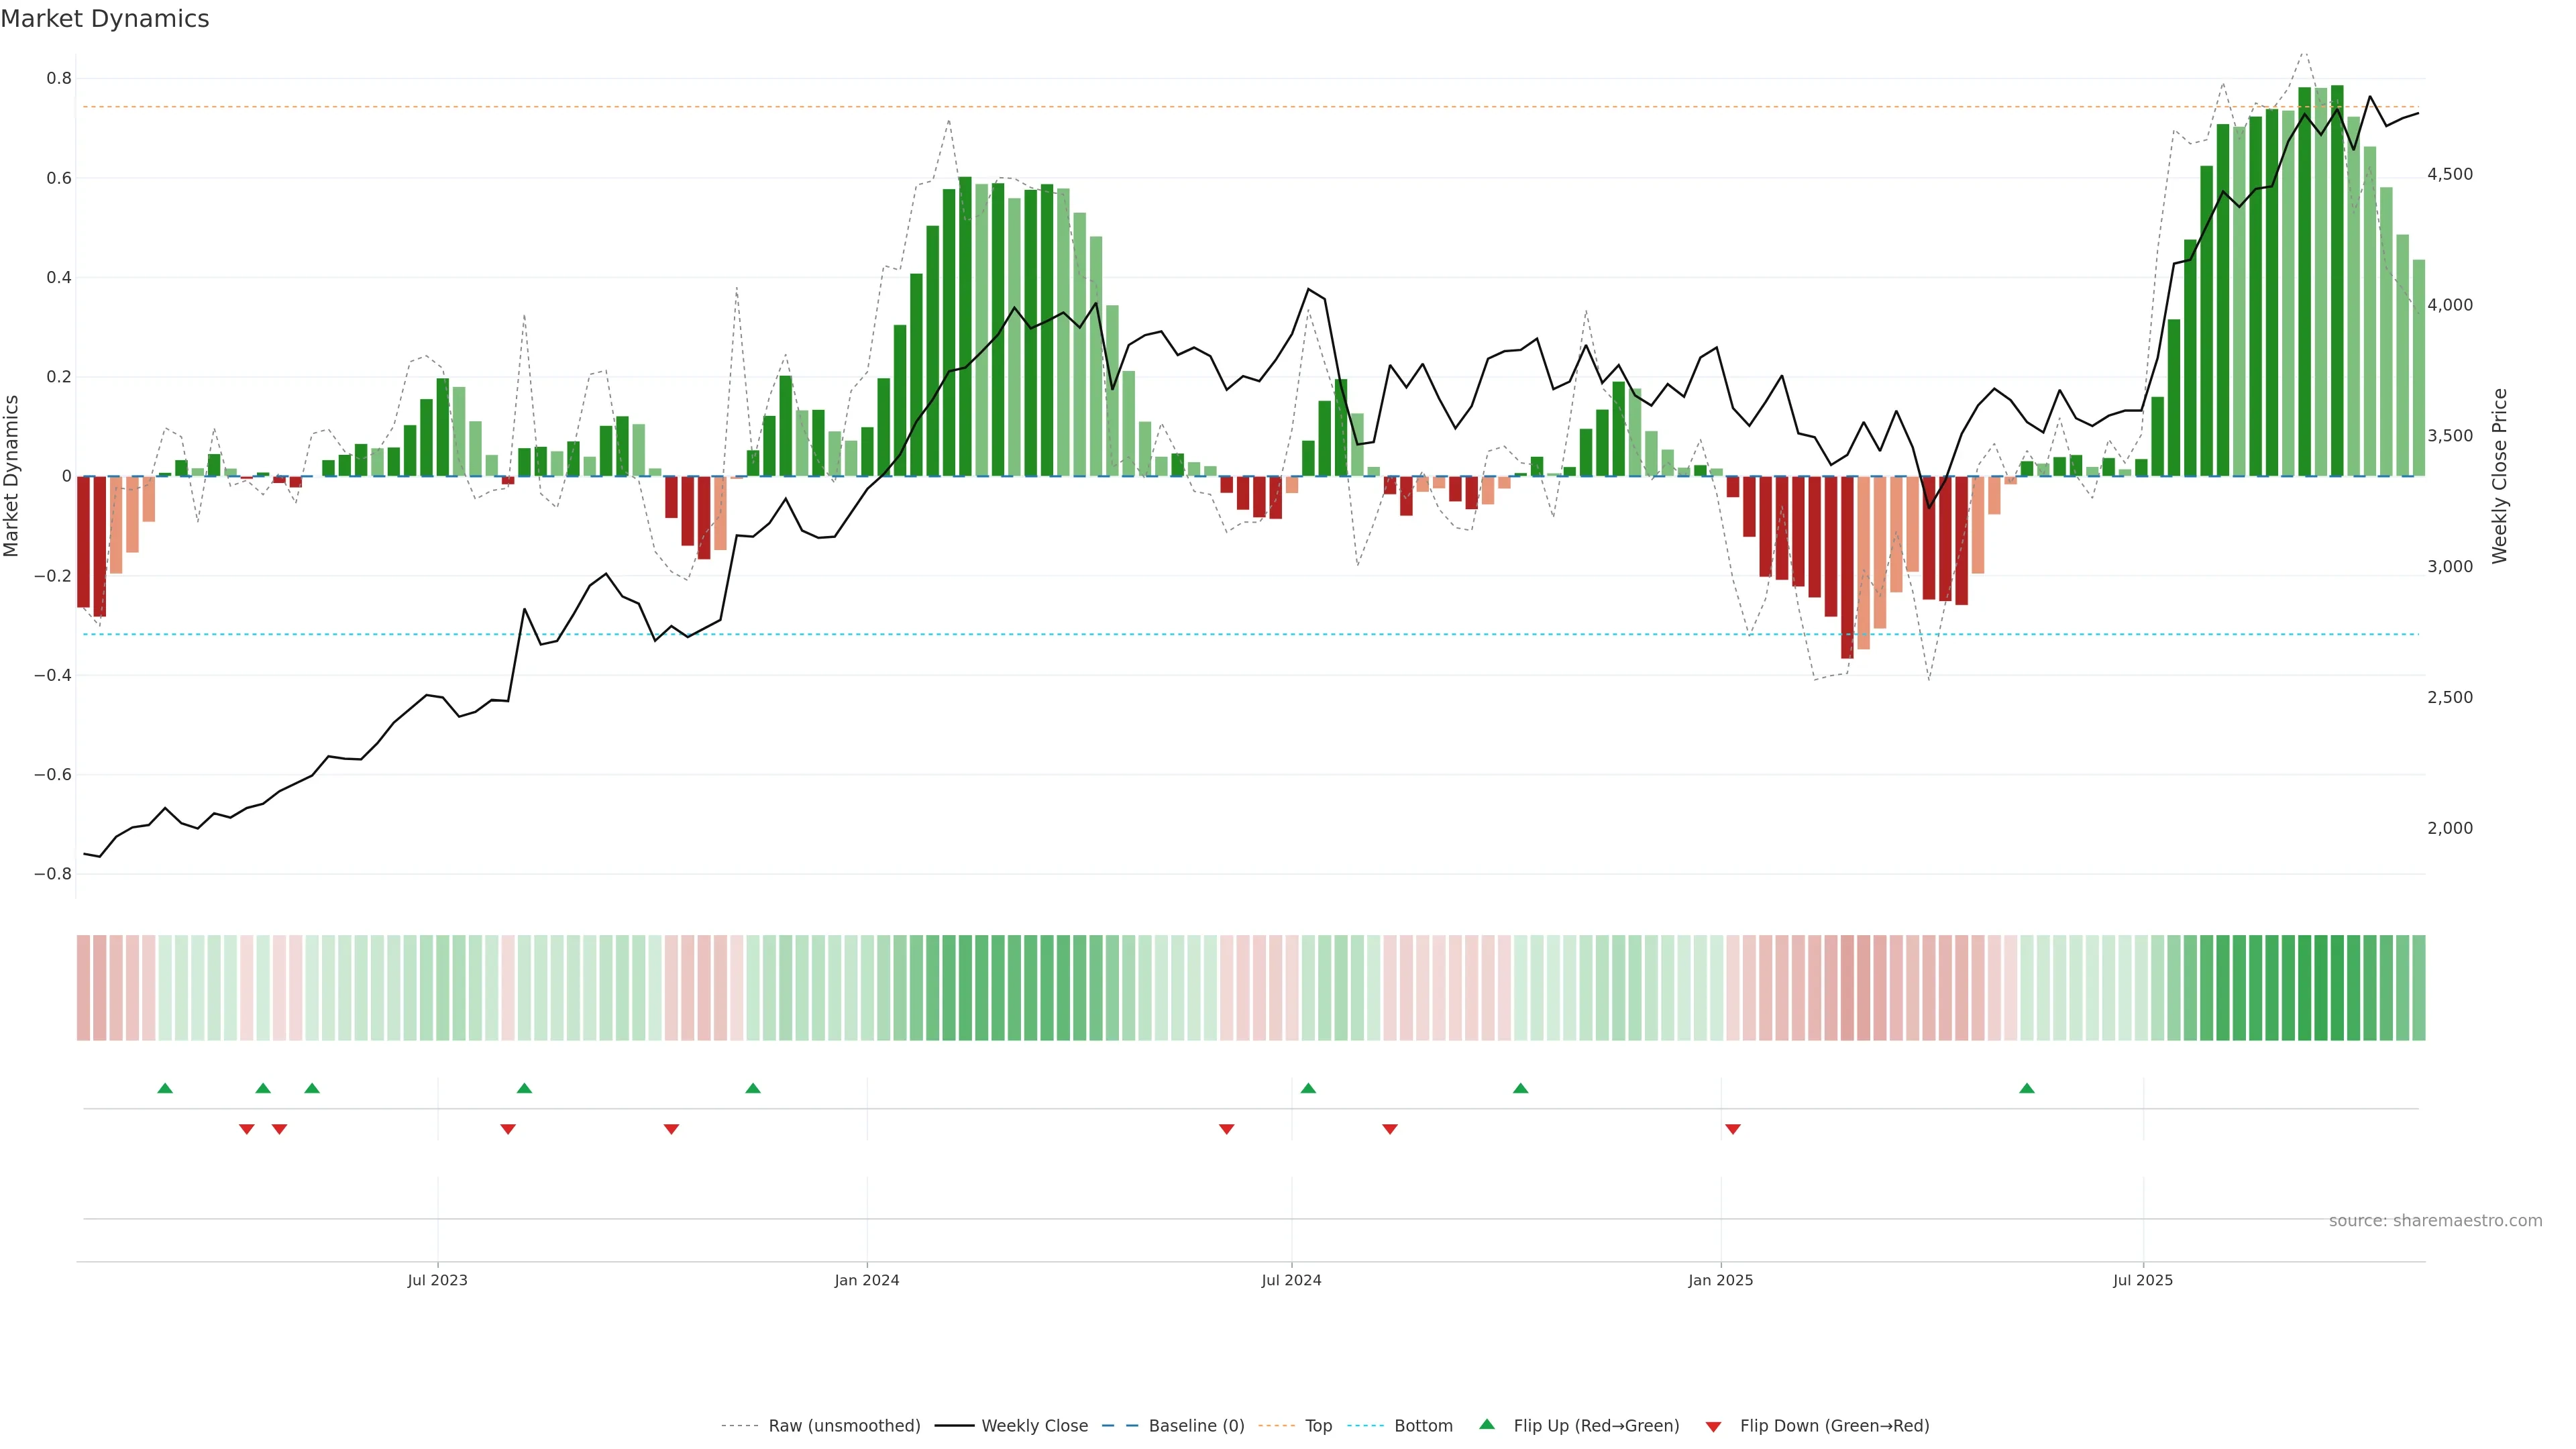2576x1449 pixels.
Task: Click the flip-up marker just after Jul 2024
Action: point(1308,1088)
